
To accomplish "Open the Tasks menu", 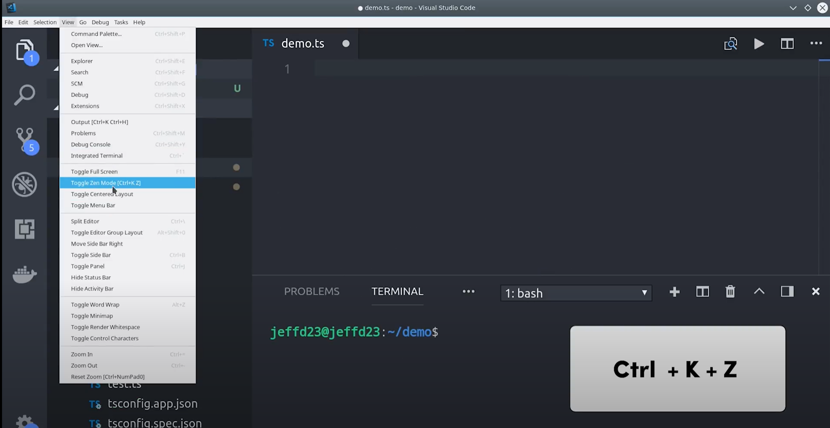I will click(x=121, y=22).
